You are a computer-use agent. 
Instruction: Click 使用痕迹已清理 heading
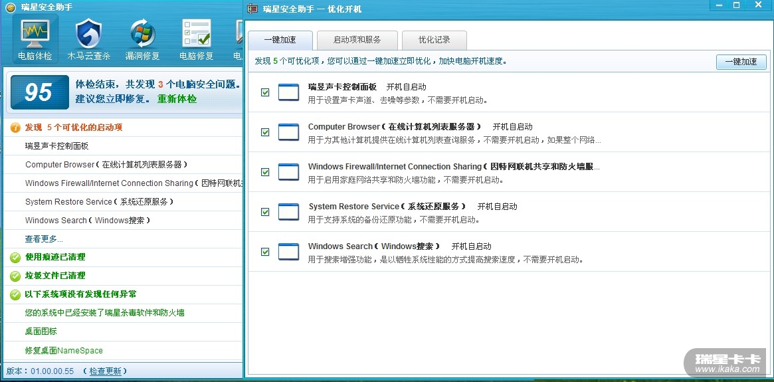pos(55,257)
